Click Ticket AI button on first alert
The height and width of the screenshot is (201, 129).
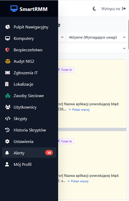[x=66, y=70]
